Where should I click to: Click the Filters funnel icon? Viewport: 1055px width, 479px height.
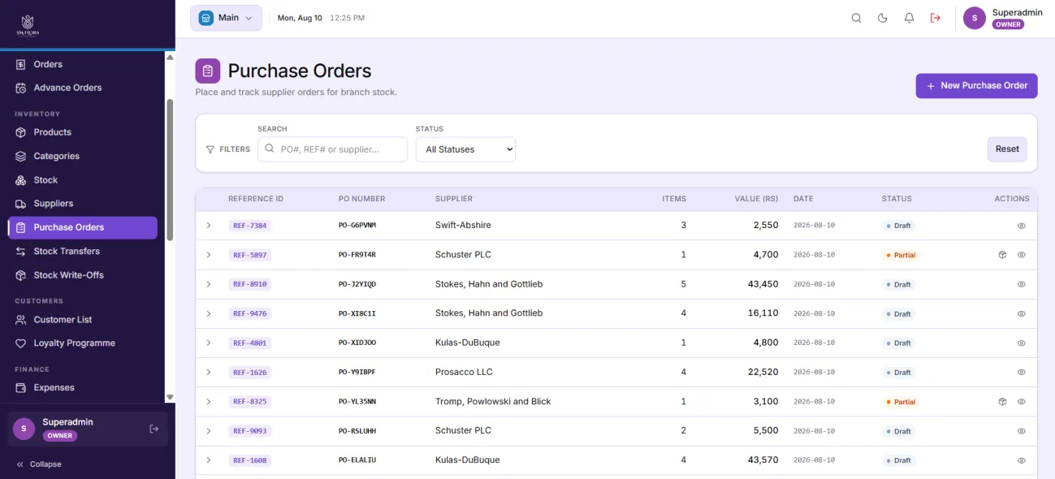(210, 149)
